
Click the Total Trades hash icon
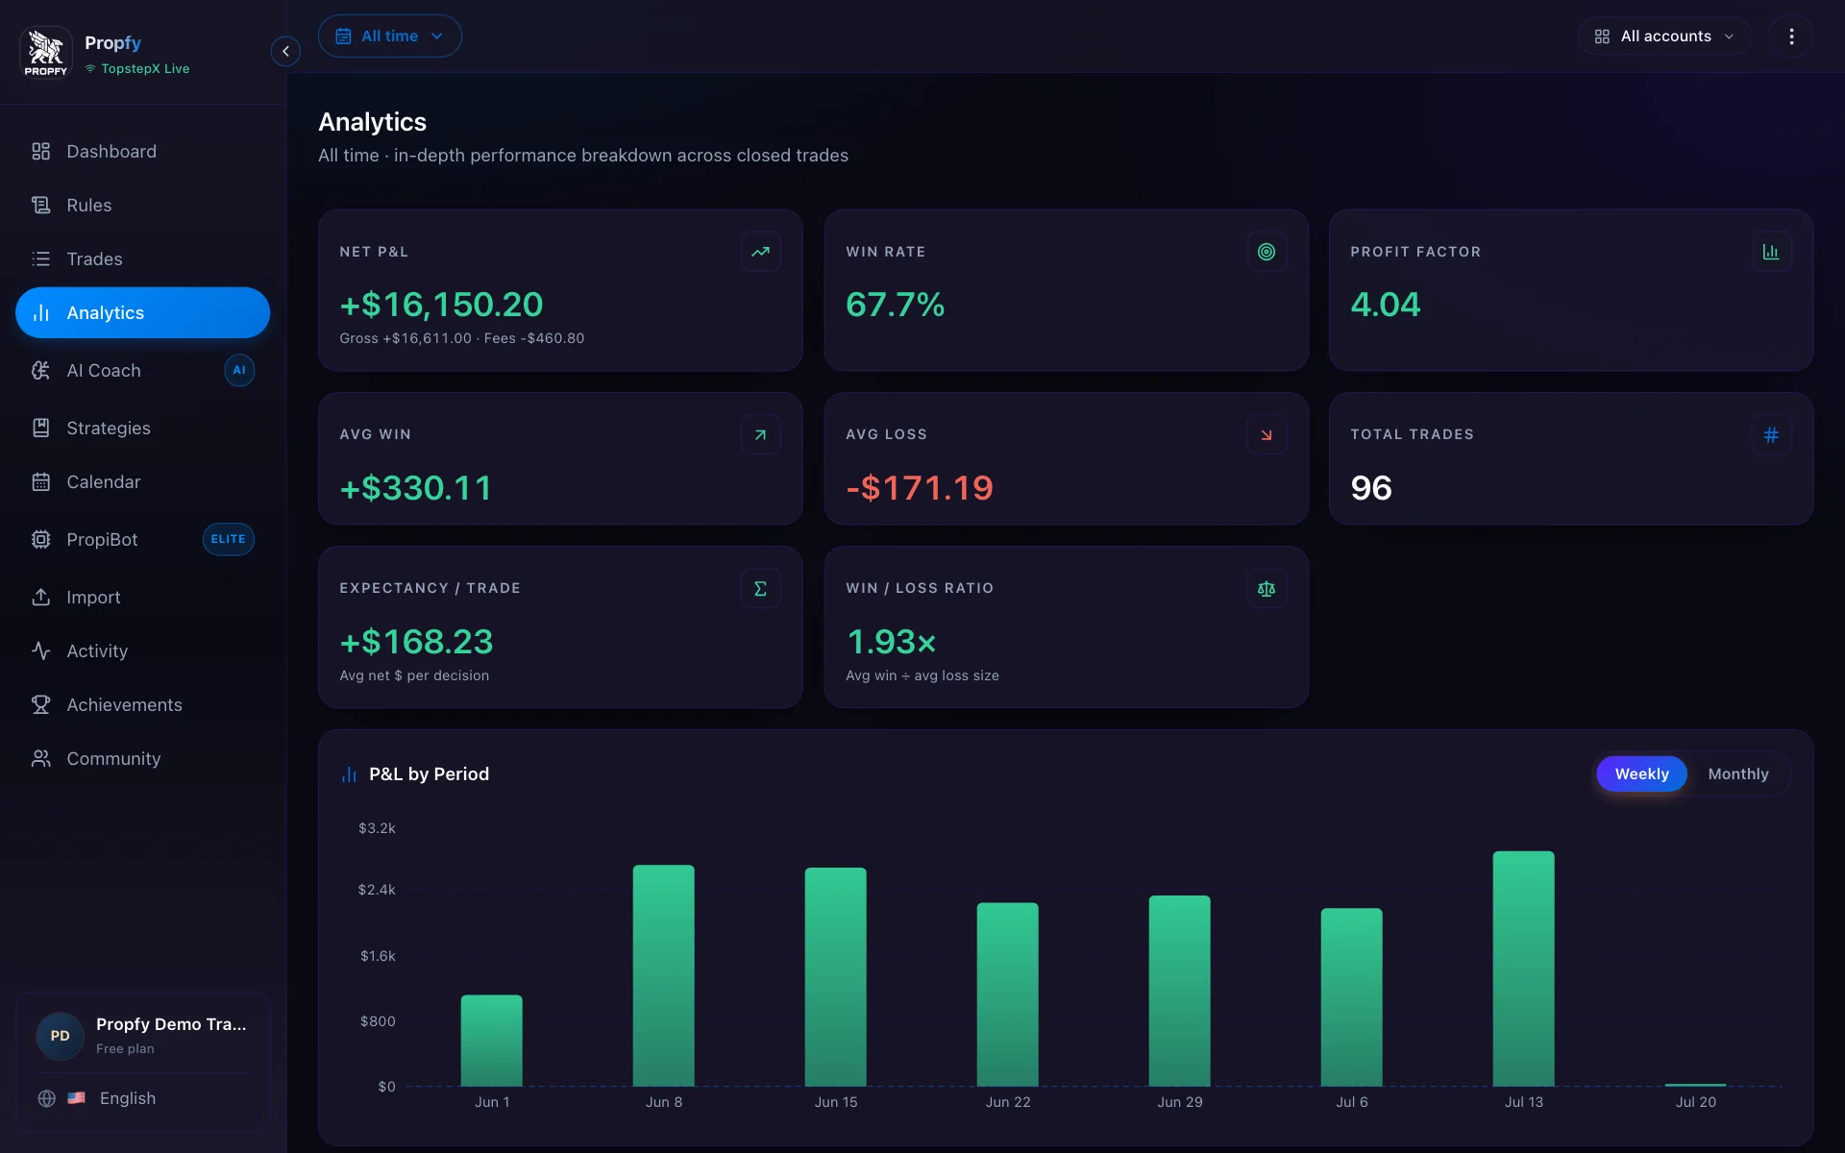coord(1771,434)
